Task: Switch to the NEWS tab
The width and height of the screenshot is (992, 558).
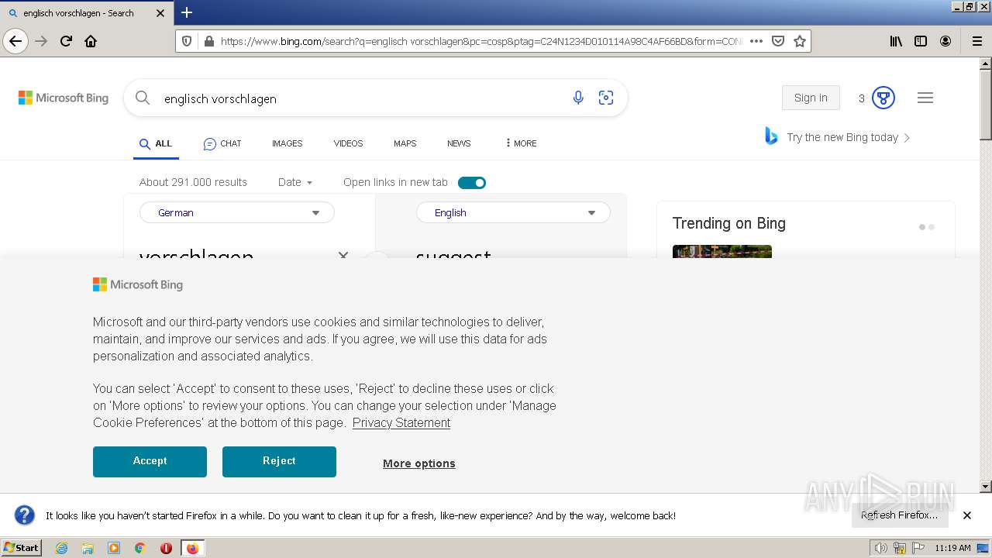Action: (x=459, y=143)
